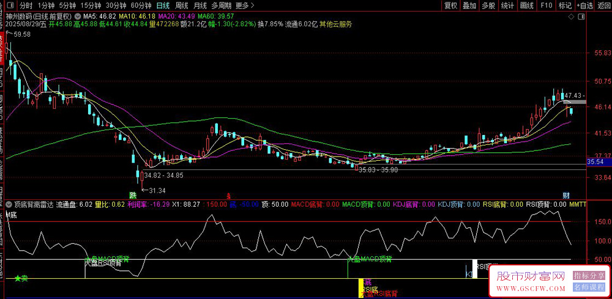Click the RSI底背: 0.00 value
The width and height of the screenshot is (612, 299).
tap(504, 204)
